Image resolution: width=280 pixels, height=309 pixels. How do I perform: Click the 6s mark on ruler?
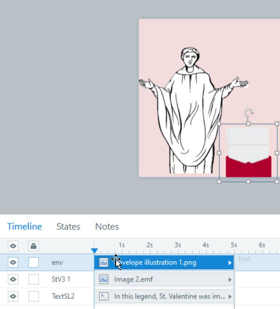tap(262, 245)
